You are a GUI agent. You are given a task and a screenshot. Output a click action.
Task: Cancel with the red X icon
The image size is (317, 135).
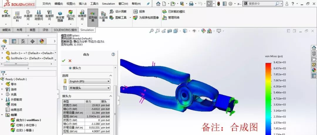[70, 61]
